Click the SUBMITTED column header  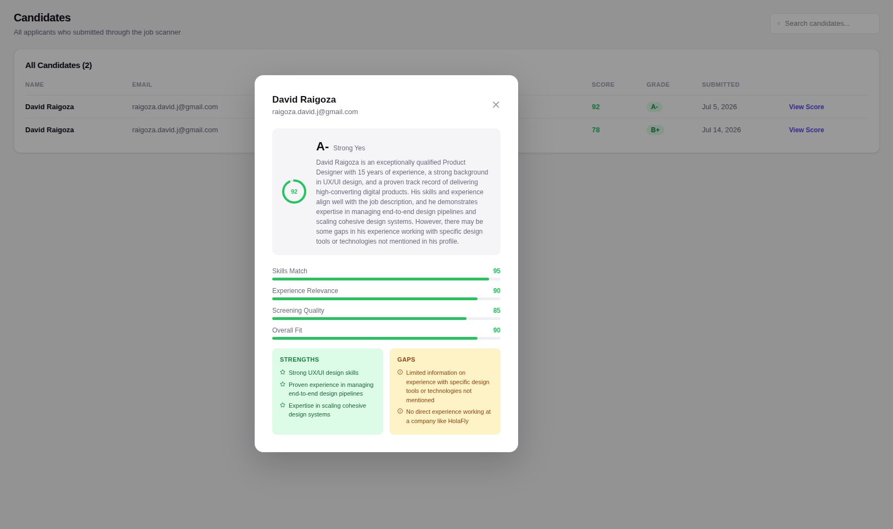[720, 85]
